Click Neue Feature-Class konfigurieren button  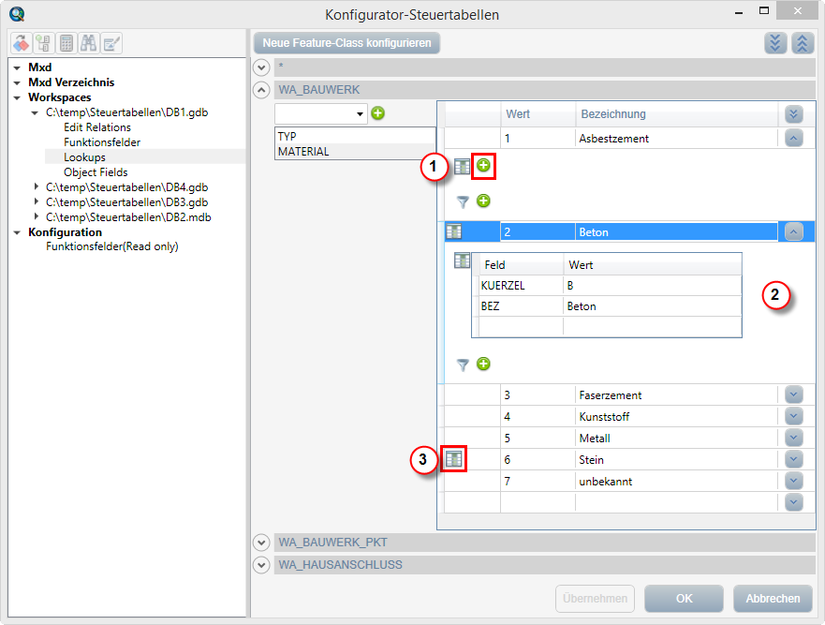coord(346,43)
